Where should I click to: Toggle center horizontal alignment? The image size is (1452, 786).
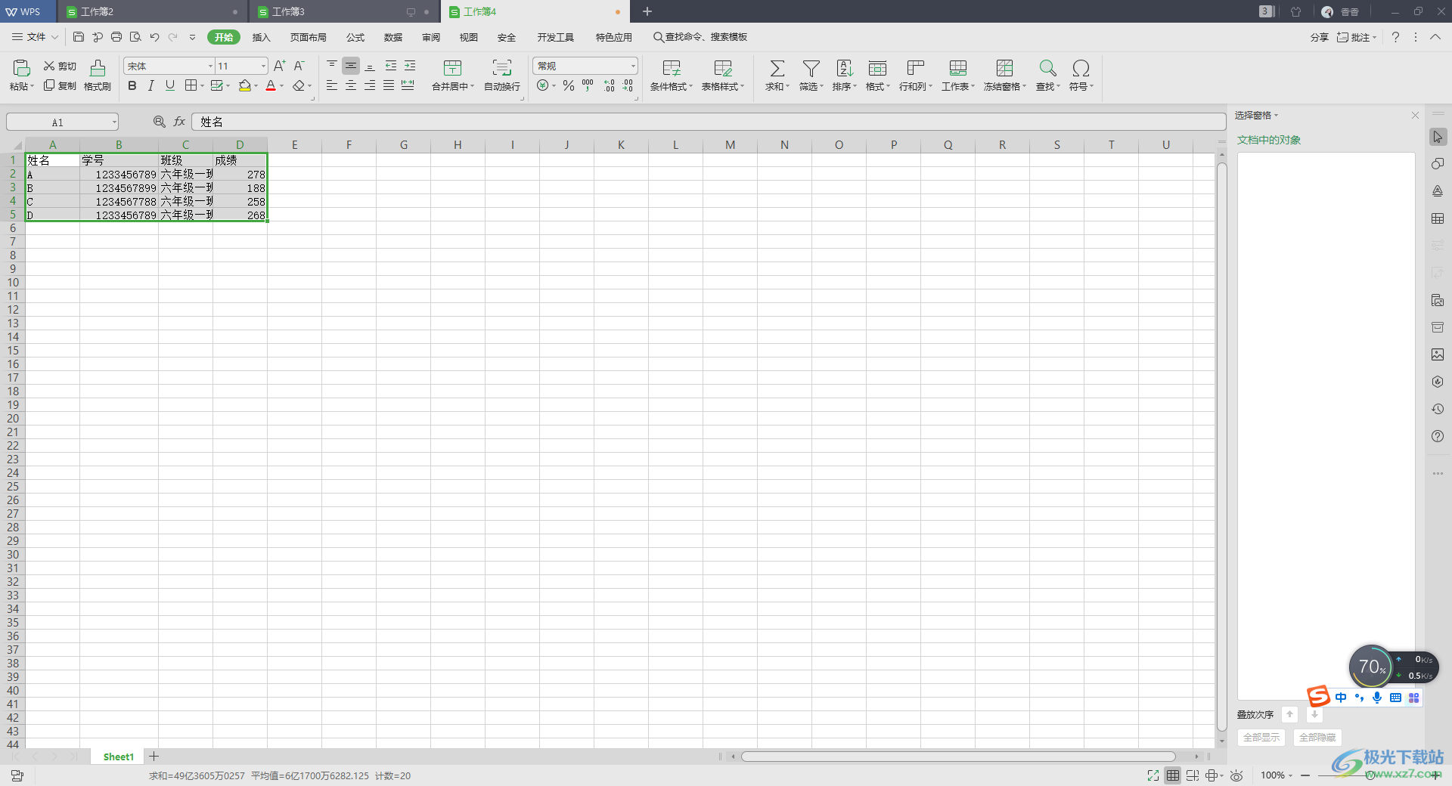point(351,85)
